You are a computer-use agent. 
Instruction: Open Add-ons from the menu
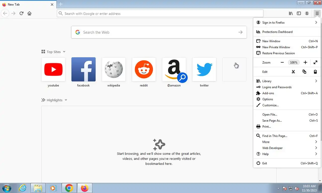tap(287, 93)
